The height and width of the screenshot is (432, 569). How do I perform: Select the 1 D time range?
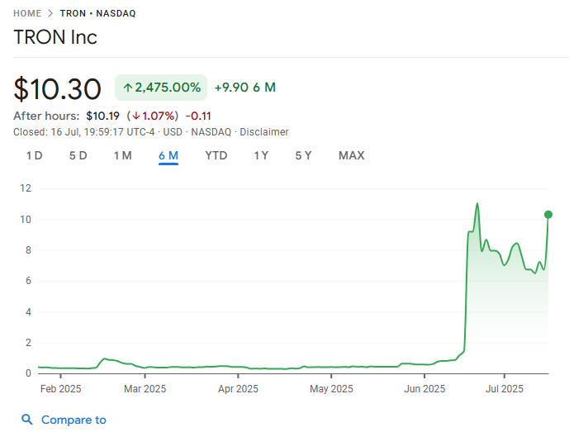pyautogui.click(x=35, y=155)
